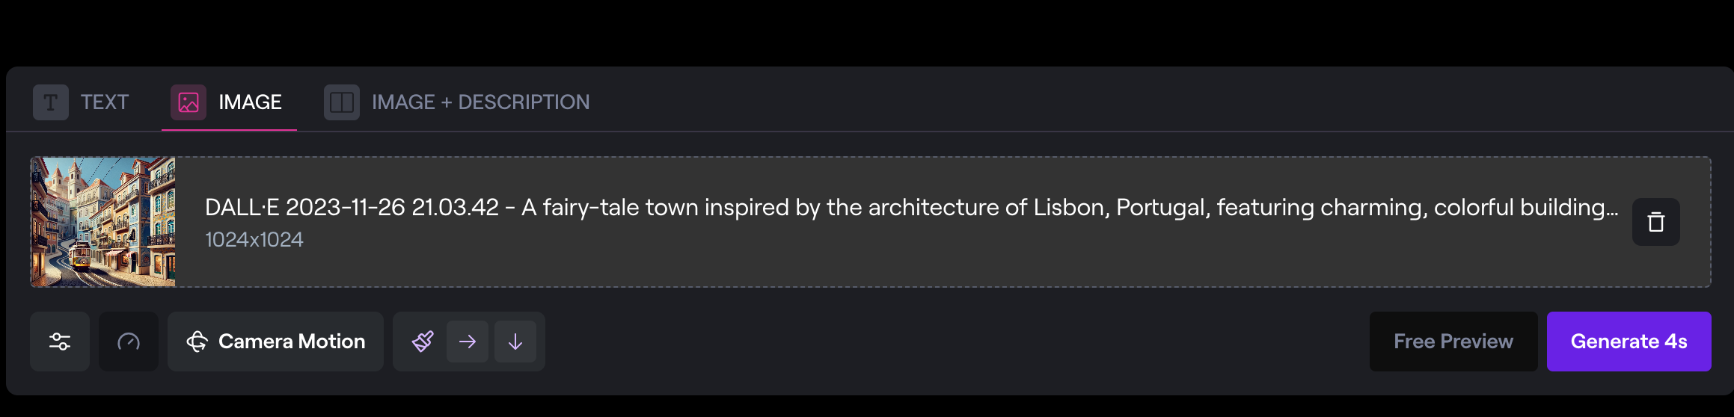Click the Lisbon town image thumbnail

[103, 222]
